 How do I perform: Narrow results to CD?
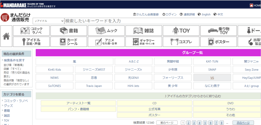154,103
